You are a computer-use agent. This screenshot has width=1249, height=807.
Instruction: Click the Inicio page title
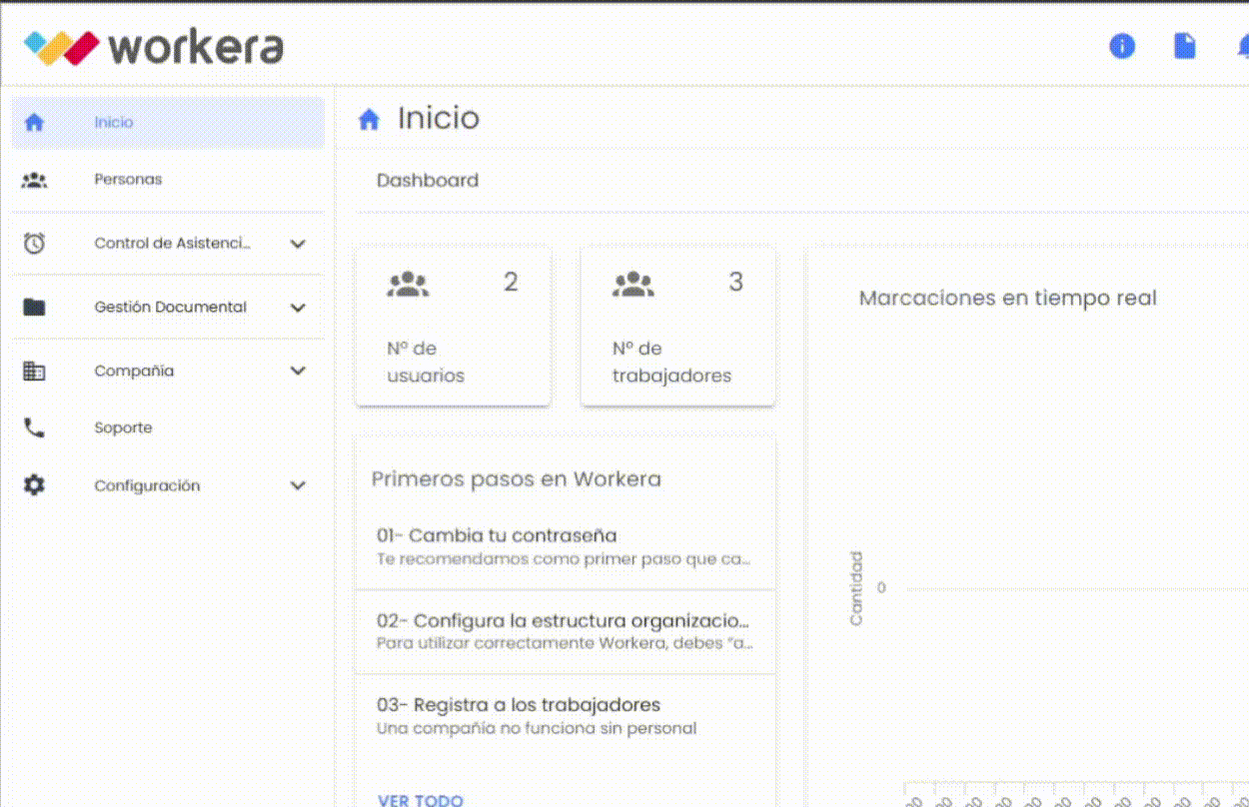pyautogui.click(x=439, y=118)
